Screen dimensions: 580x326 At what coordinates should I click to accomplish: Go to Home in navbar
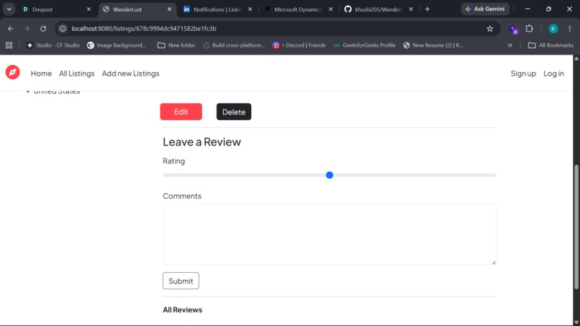[x=41, y=73]
